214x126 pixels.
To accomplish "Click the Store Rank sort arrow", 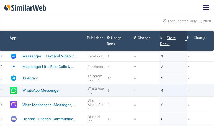I will (x=186, y=41).
